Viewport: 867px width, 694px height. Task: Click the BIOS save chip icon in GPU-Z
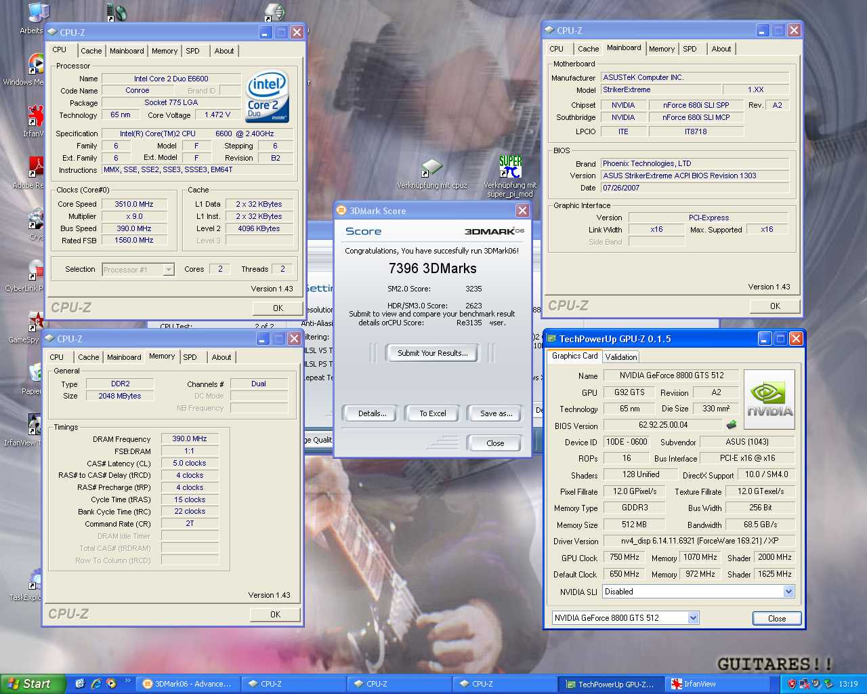731,425
